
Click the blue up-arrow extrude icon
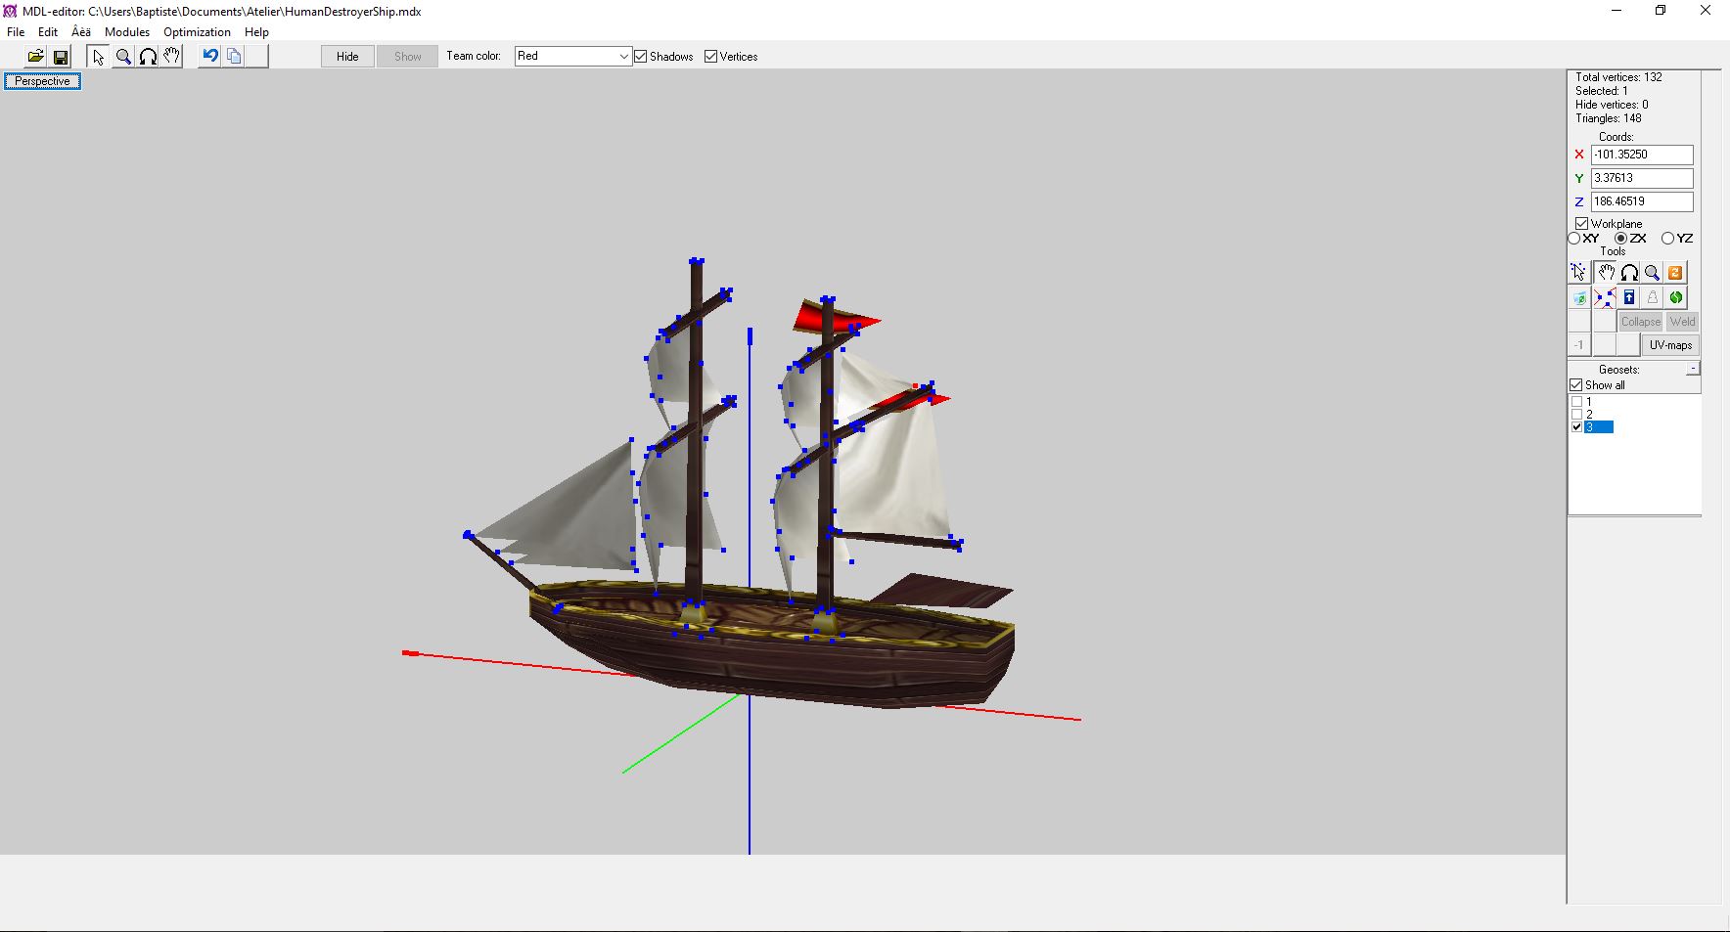pos(1629,297)
